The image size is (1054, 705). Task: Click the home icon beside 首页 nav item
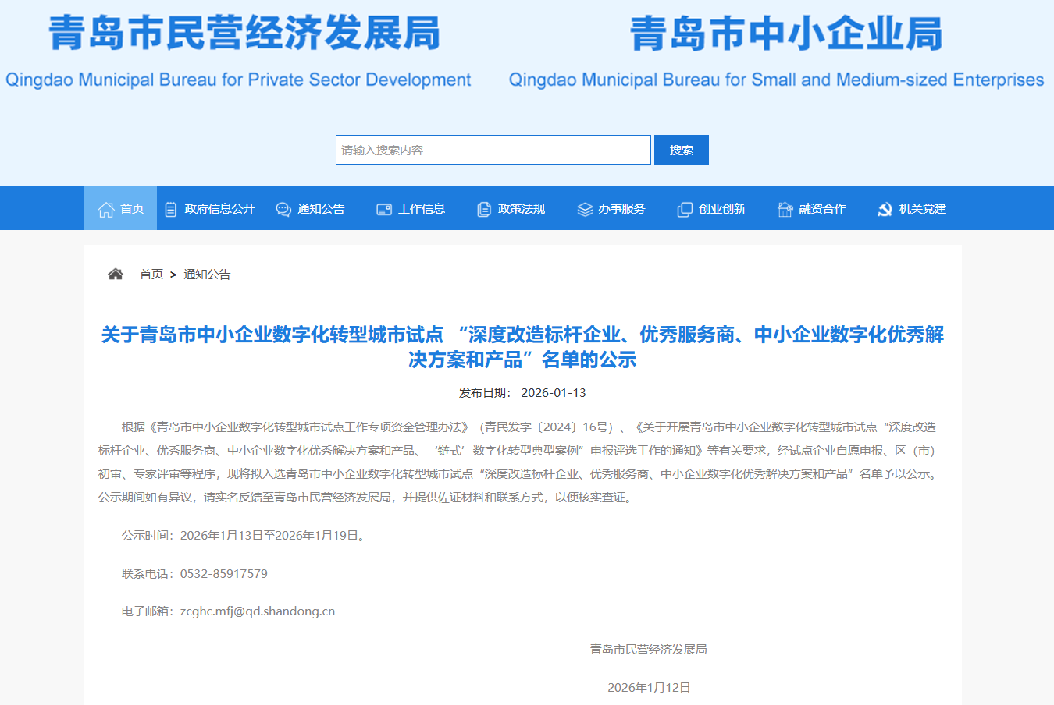105,208
